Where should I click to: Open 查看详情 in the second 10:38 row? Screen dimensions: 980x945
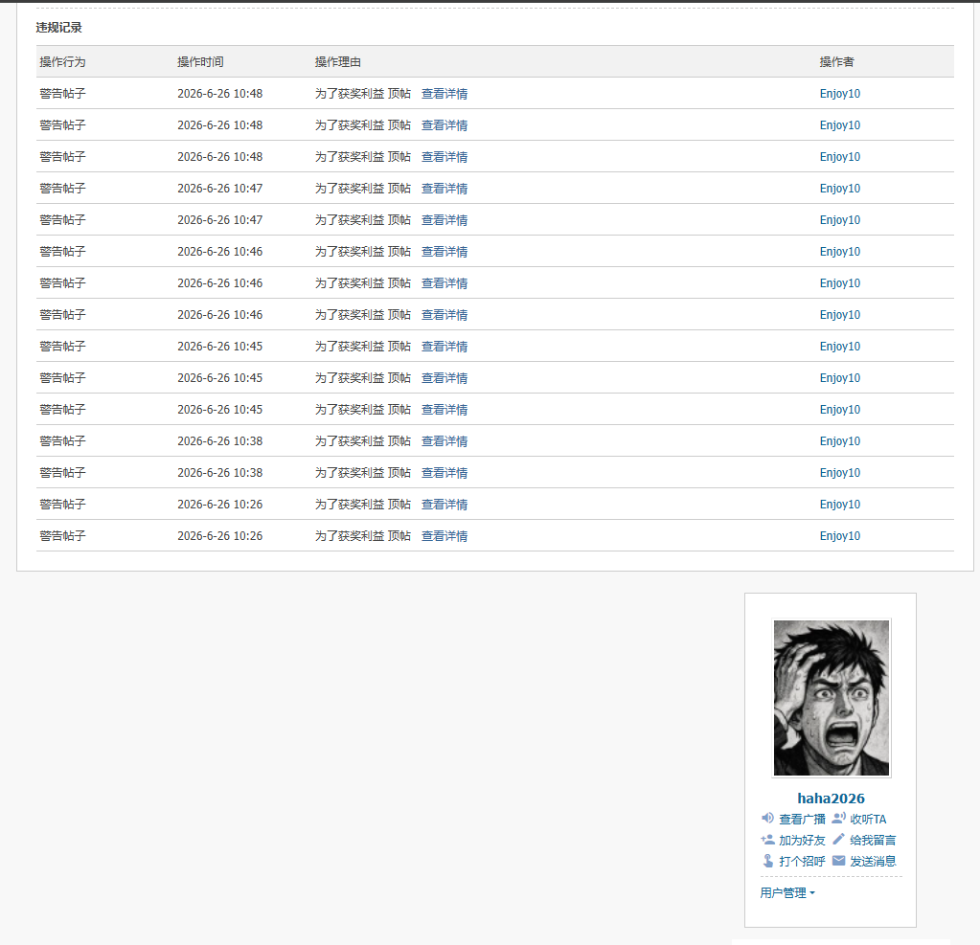click(x=444, y=473)
